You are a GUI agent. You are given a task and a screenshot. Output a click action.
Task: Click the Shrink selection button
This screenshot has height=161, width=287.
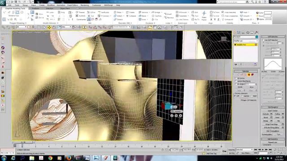(240, 87)
